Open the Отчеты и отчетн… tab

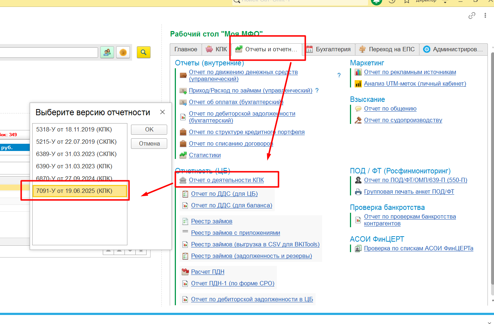coord(267,49)
